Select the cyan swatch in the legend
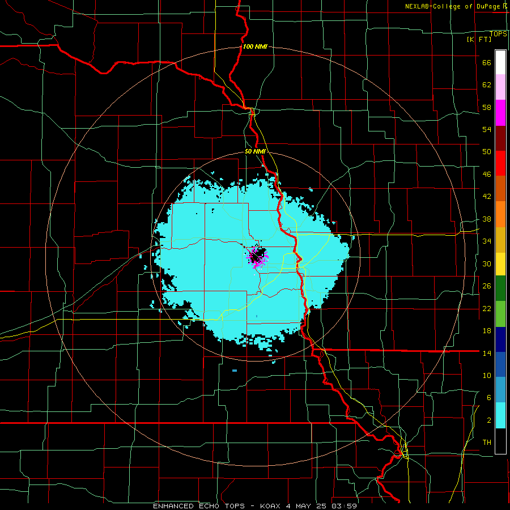 [x=500, y=415]
